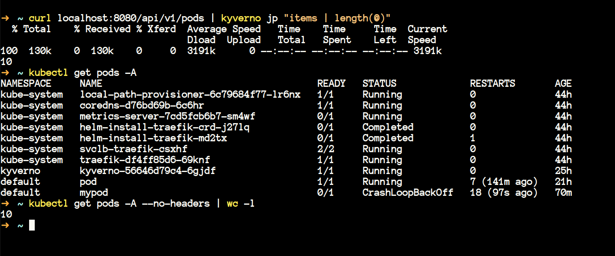Image resolution: width=615 pixels, height=256 pixels.
Task: Click restarts value 18 (97s ago)
Action: (504, 193)
